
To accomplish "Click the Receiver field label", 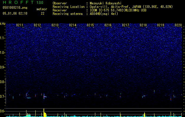I will [60, 10].
